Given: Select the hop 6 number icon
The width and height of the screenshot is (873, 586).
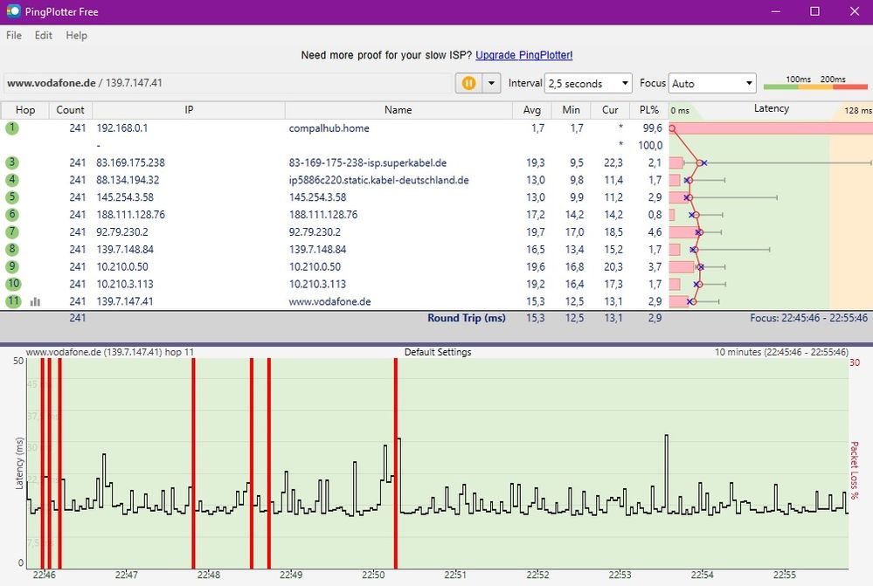Looking at the screenshot, I should click(x=12, y=215).
